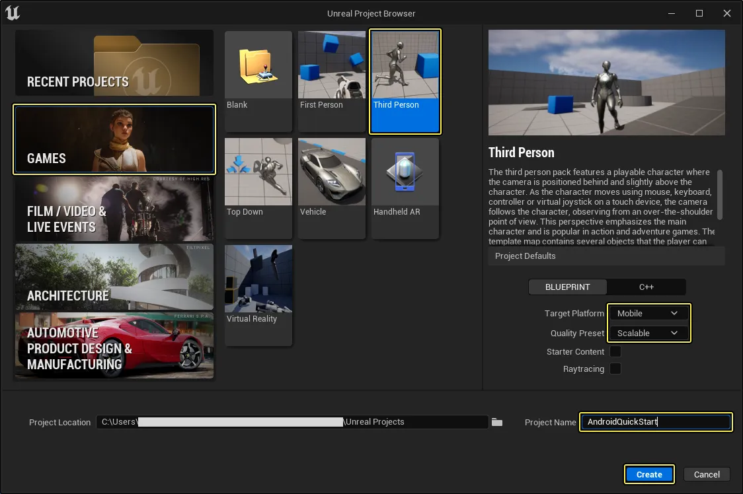Click the 'Project Location' label
Viewport: 743px width, 494px height.
[59, 423]
